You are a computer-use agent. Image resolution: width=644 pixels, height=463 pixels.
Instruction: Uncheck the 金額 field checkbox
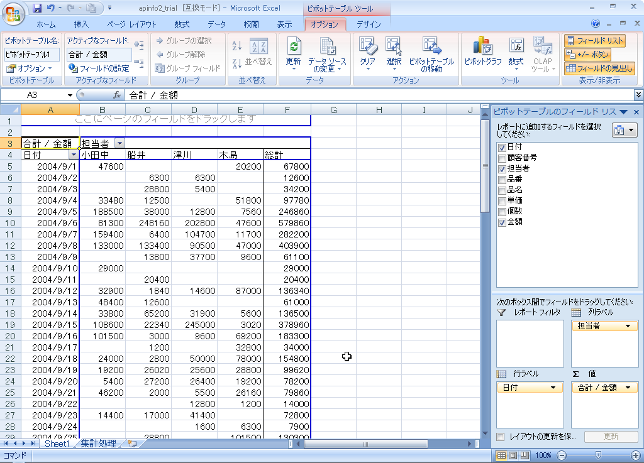501,222
